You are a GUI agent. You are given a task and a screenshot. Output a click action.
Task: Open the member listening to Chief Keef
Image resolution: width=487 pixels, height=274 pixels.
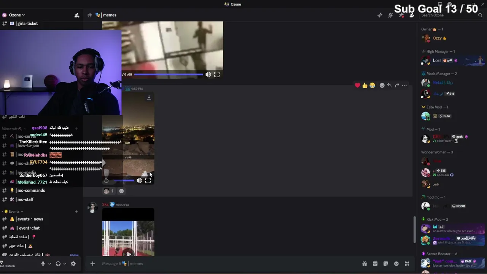pyautogui.click(x=453, y=139)
